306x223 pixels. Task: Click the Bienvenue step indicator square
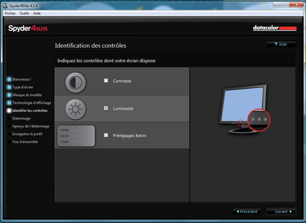tap(9, 79)
